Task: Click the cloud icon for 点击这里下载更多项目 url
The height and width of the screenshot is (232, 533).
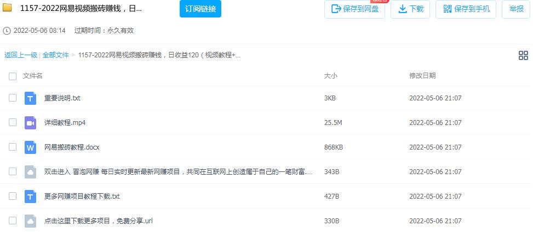Action: [x=30, y=221]
